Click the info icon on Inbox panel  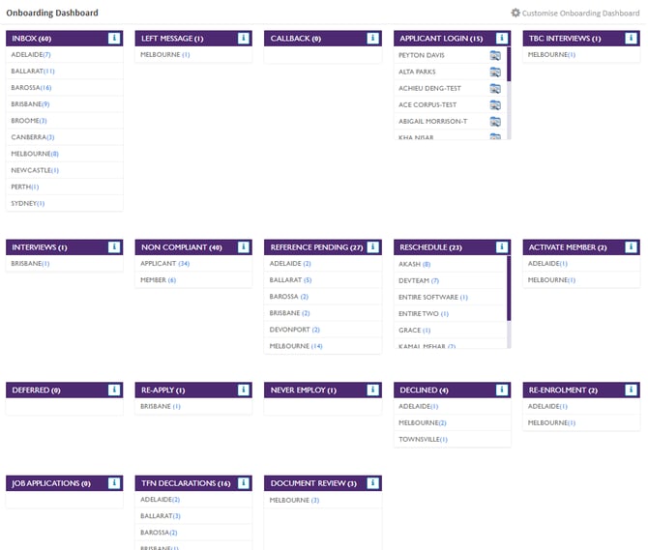point(114,39)
